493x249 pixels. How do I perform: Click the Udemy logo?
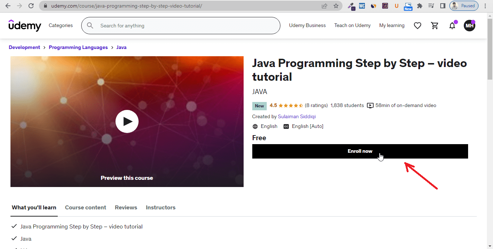pyautogui.click(x=25, y=26)
